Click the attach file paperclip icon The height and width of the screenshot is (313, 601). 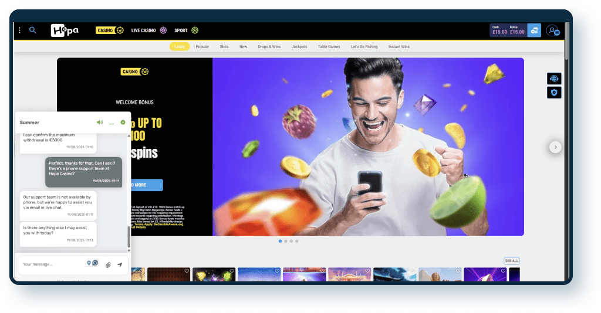[108, 265]
